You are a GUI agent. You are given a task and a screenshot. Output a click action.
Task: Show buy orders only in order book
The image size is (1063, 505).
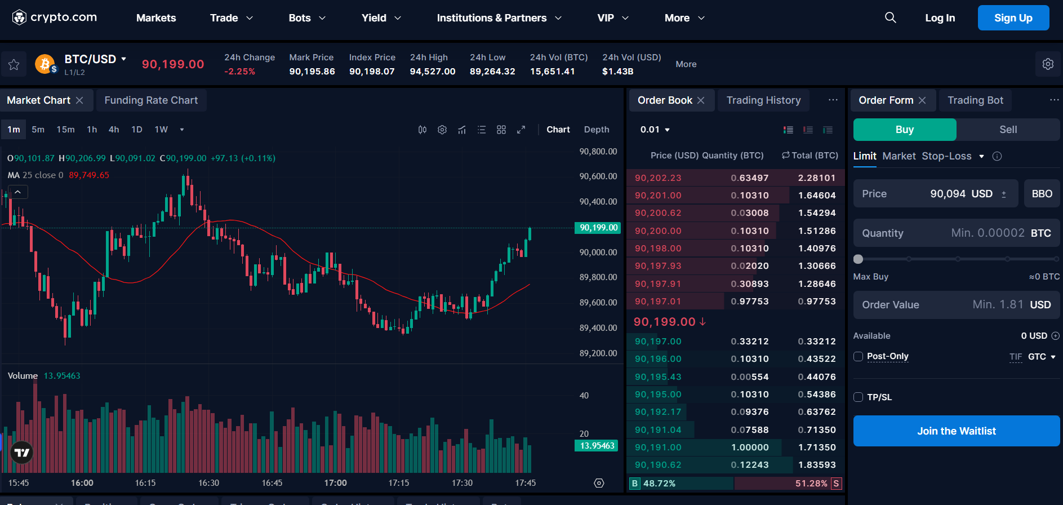click(828, 130)
